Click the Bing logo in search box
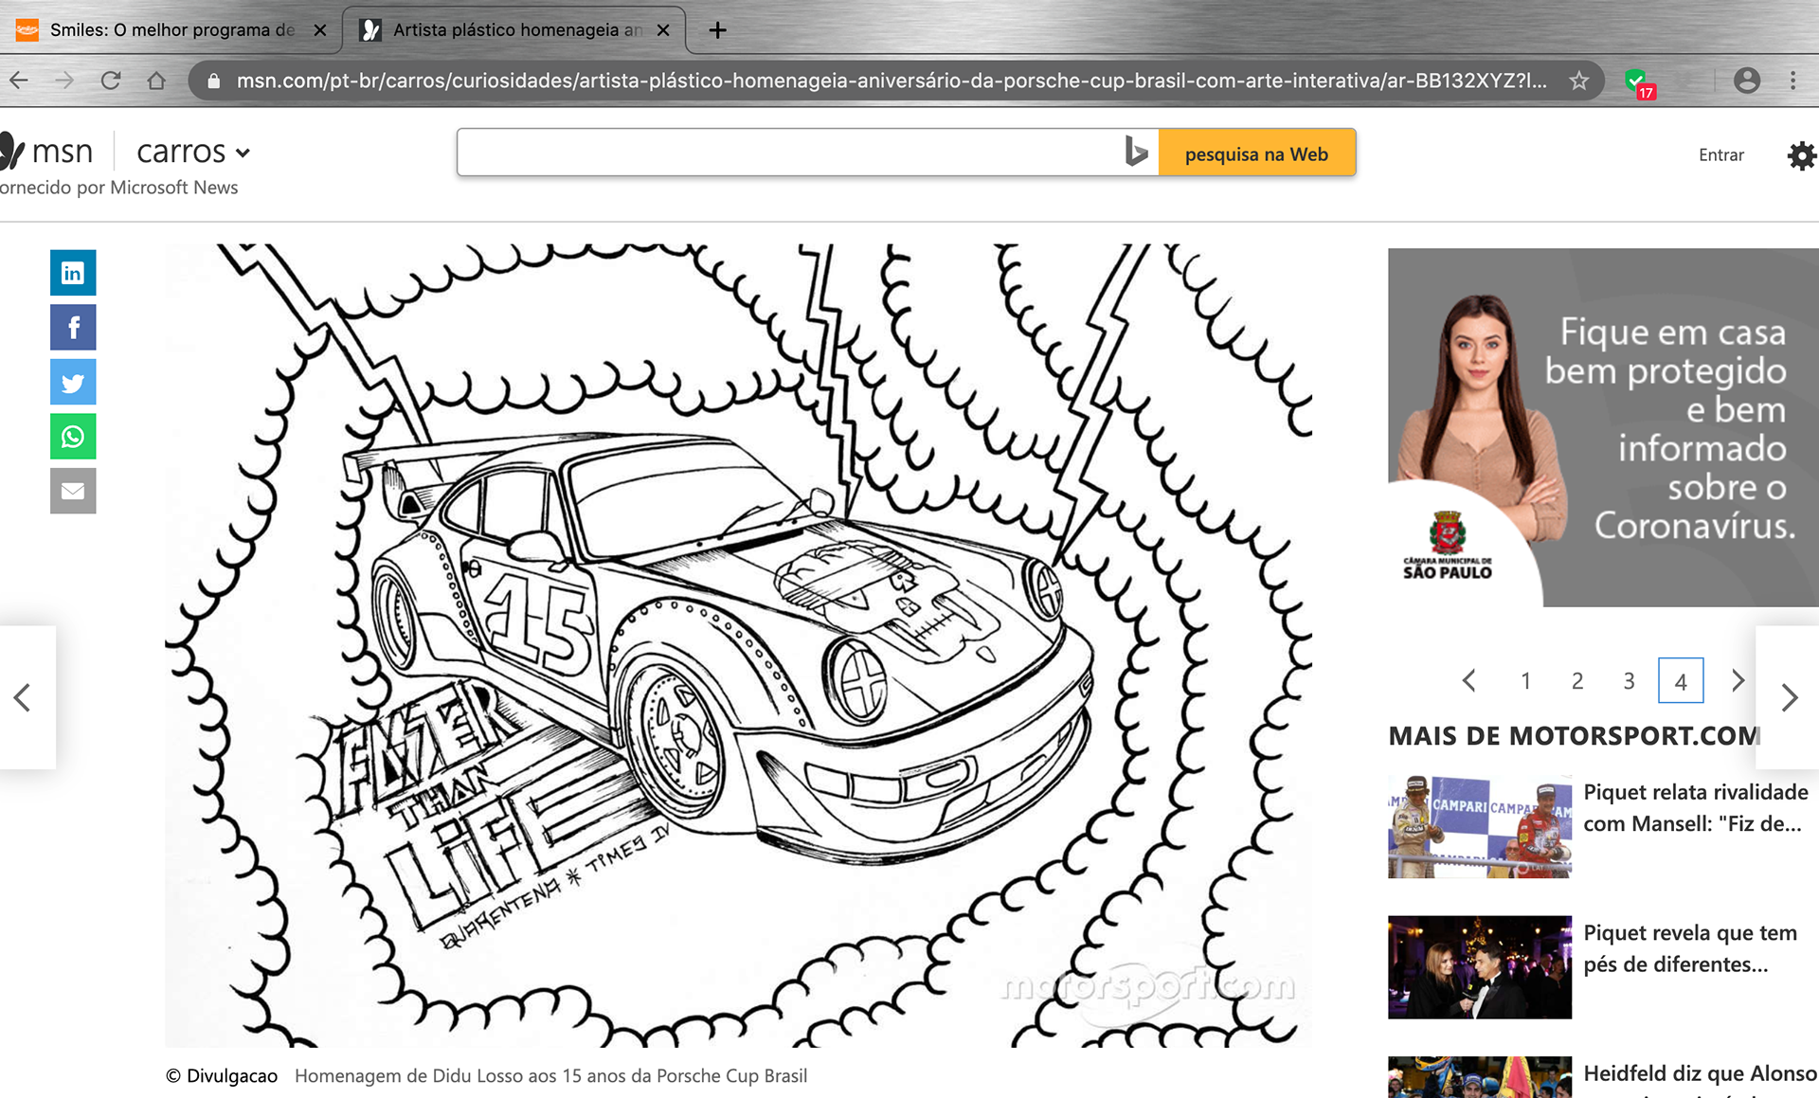Image resolution: width=1819 pixels, height=1098 pixels. tap(1136, 152)
